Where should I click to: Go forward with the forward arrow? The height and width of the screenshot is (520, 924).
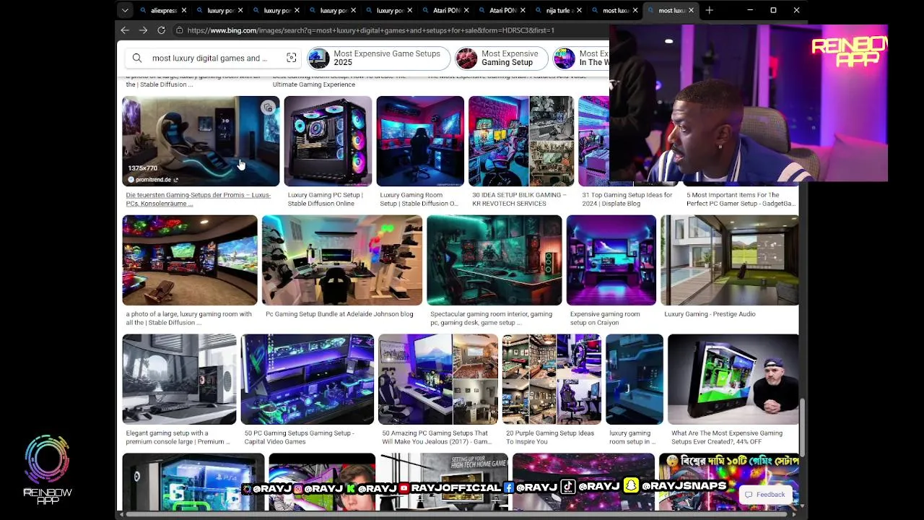(x=143, y=30)
